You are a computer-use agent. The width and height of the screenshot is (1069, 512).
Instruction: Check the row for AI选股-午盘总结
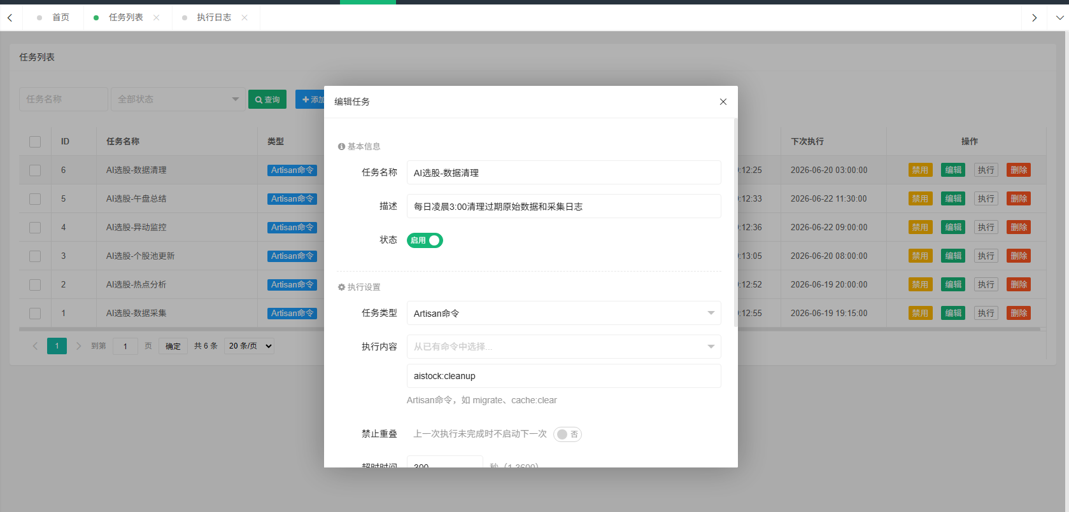[x=35, y=199]
